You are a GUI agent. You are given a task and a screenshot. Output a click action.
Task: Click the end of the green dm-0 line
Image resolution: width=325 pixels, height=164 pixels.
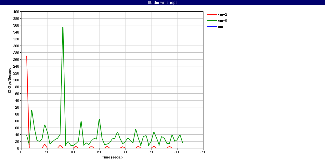pyautogui.click(x=182, y=143)
